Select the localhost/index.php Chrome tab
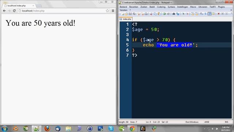Viewport: 234px width, 132px height. [x=18, y=6]
